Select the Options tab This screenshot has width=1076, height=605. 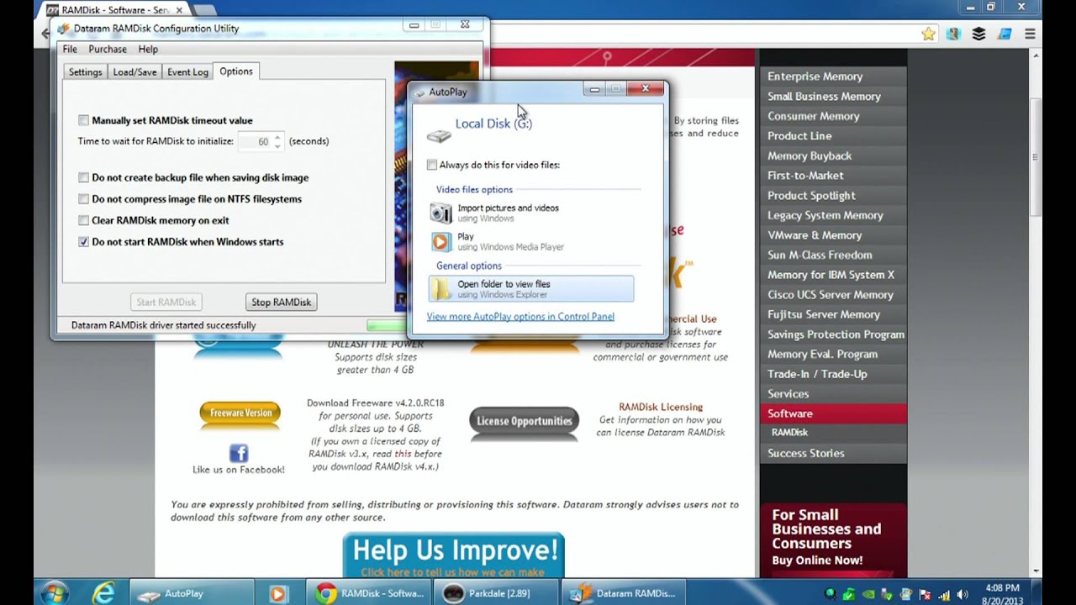pos(236,71)
